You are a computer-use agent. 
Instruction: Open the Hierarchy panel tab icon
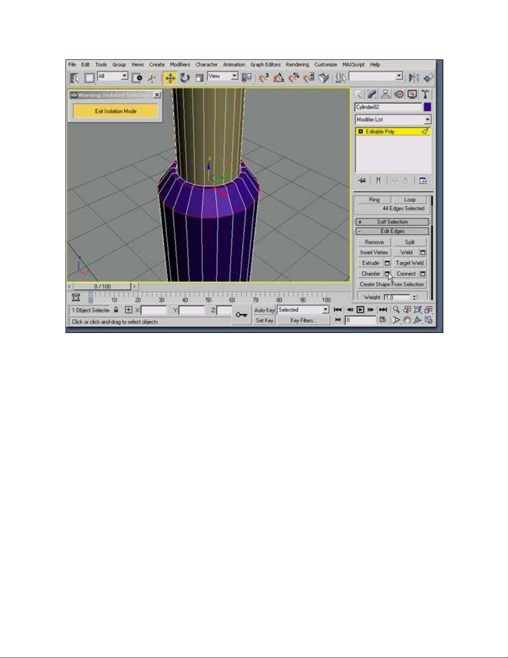(x=386, y=95)
